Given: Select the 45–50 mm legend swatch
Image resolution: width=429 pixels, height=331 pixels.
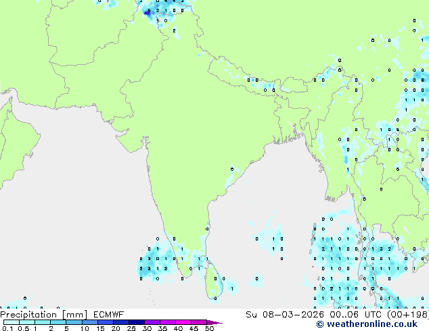Looking at the screenshot, I should 199,322.
